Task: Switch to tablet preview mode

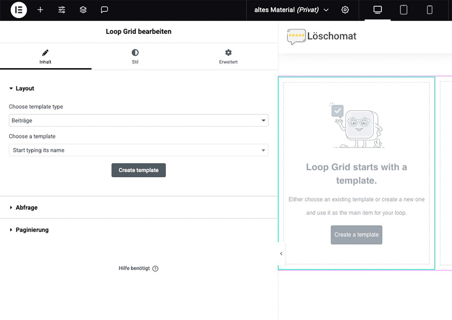Action: (x=404, y=10)
